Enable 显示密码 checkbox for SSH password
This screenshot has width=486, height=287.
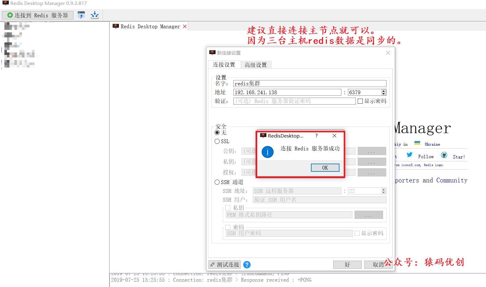357,233
